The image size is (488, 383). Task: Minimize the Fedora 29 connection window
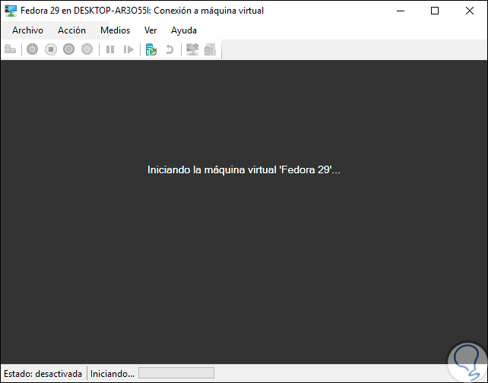(401, 11)
